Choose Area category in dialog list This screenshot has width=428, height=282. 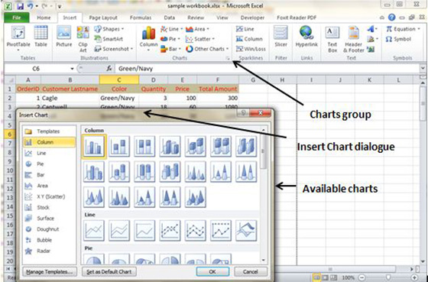pyautogui.click(x=50, y=186)
